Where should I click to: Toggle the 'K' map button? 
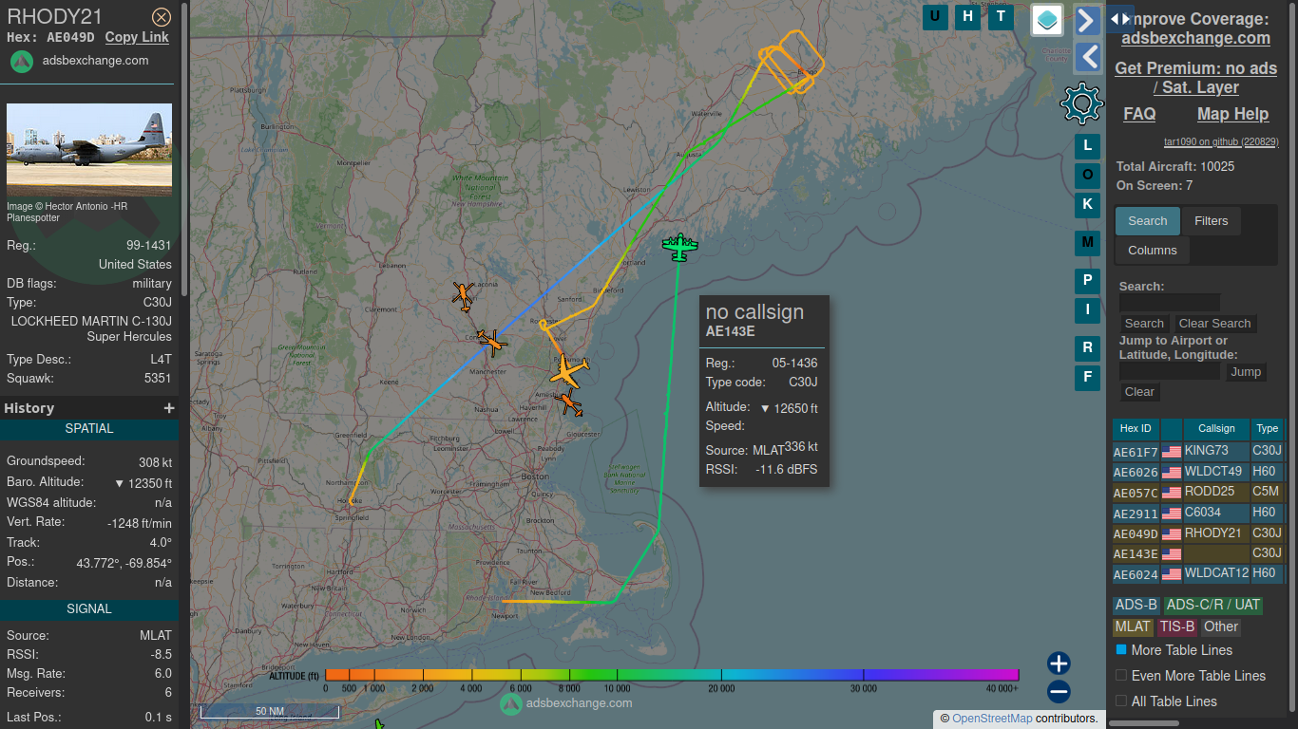click(1088, 204)
